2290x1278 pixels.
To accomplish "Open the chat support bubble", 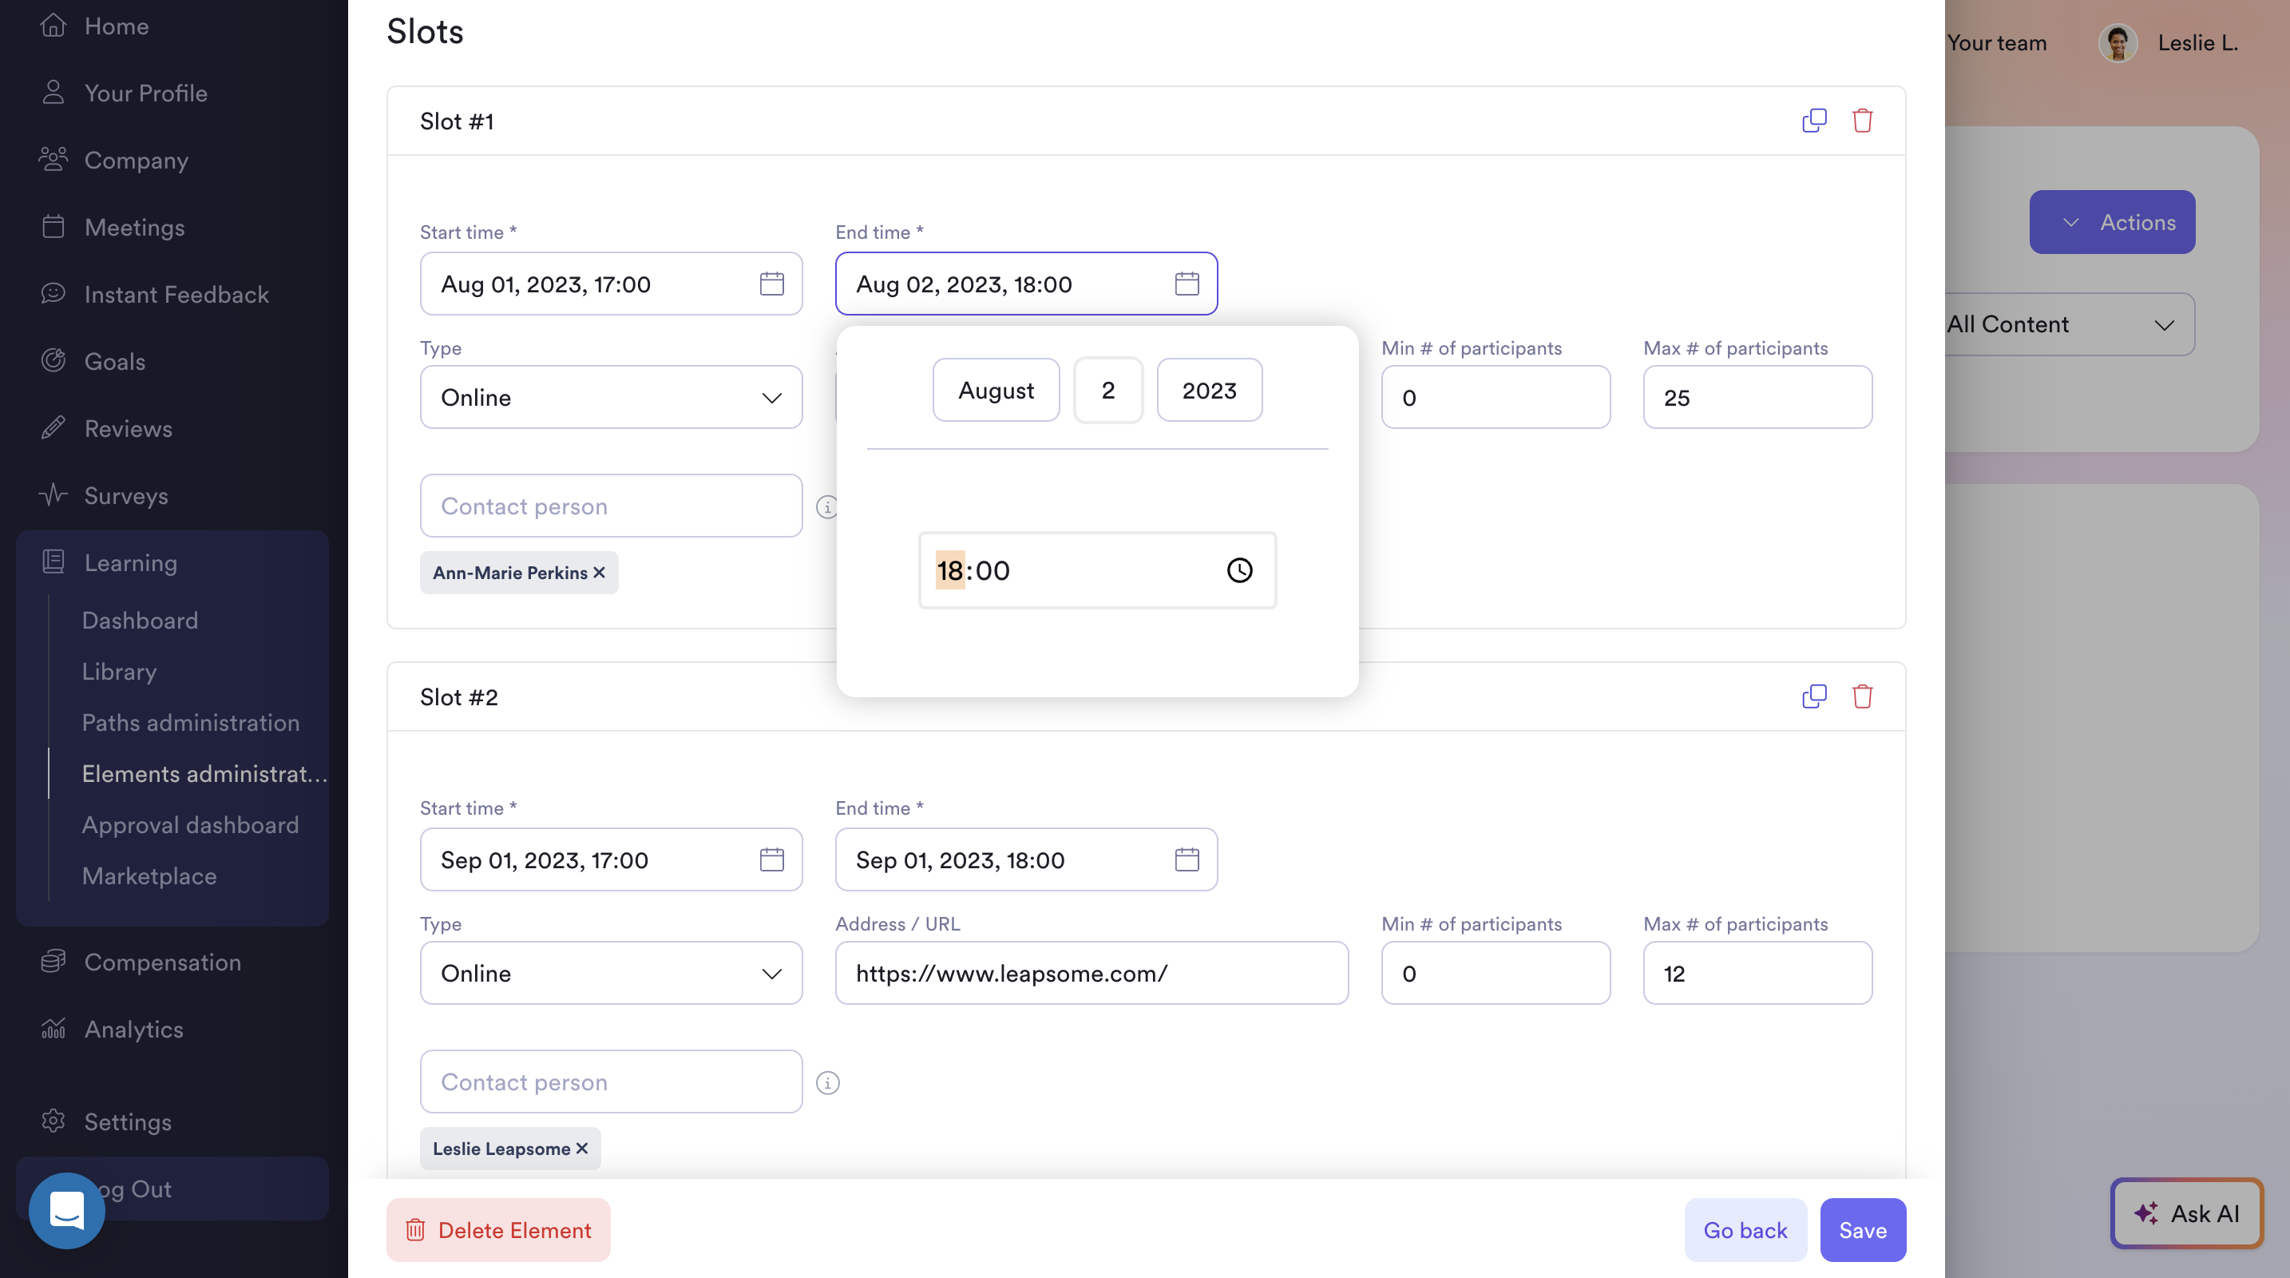I will click(67, 1210).
